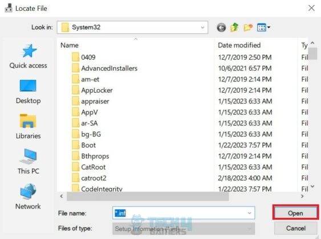This screenshot has width=321, height=239.
Task: Click the vertical scrollbar up arrow
Action: point(312,43)
